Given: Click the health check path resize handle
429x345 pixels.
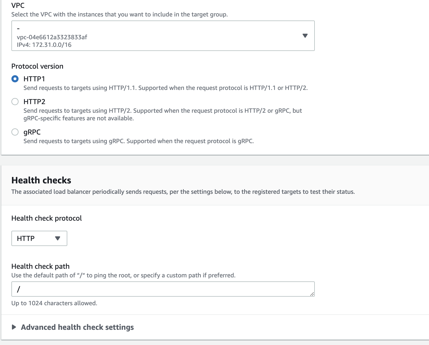Looking at the screenshot, I should (x=312, y=294).
